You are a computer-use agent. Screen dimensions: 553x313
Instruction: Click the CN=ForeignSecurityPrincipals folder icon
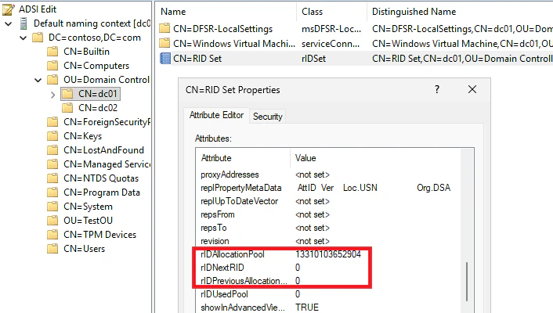[52, 122]
